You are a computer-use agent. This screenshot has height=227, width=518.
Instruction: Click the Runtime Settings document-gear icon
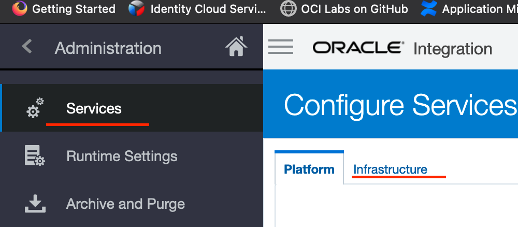pos(35,155)
